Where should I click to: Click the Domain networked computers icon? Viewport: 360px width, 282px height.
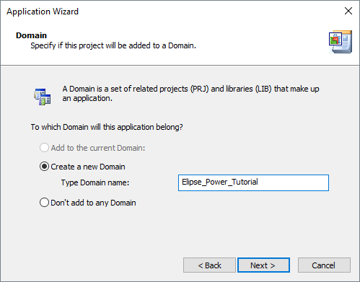point(42,97)
